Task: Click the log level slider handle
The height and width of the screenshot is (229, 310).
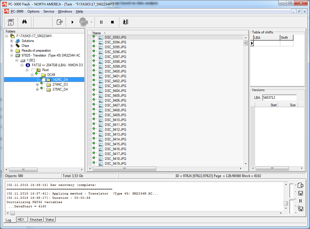Action: point(291,199)
